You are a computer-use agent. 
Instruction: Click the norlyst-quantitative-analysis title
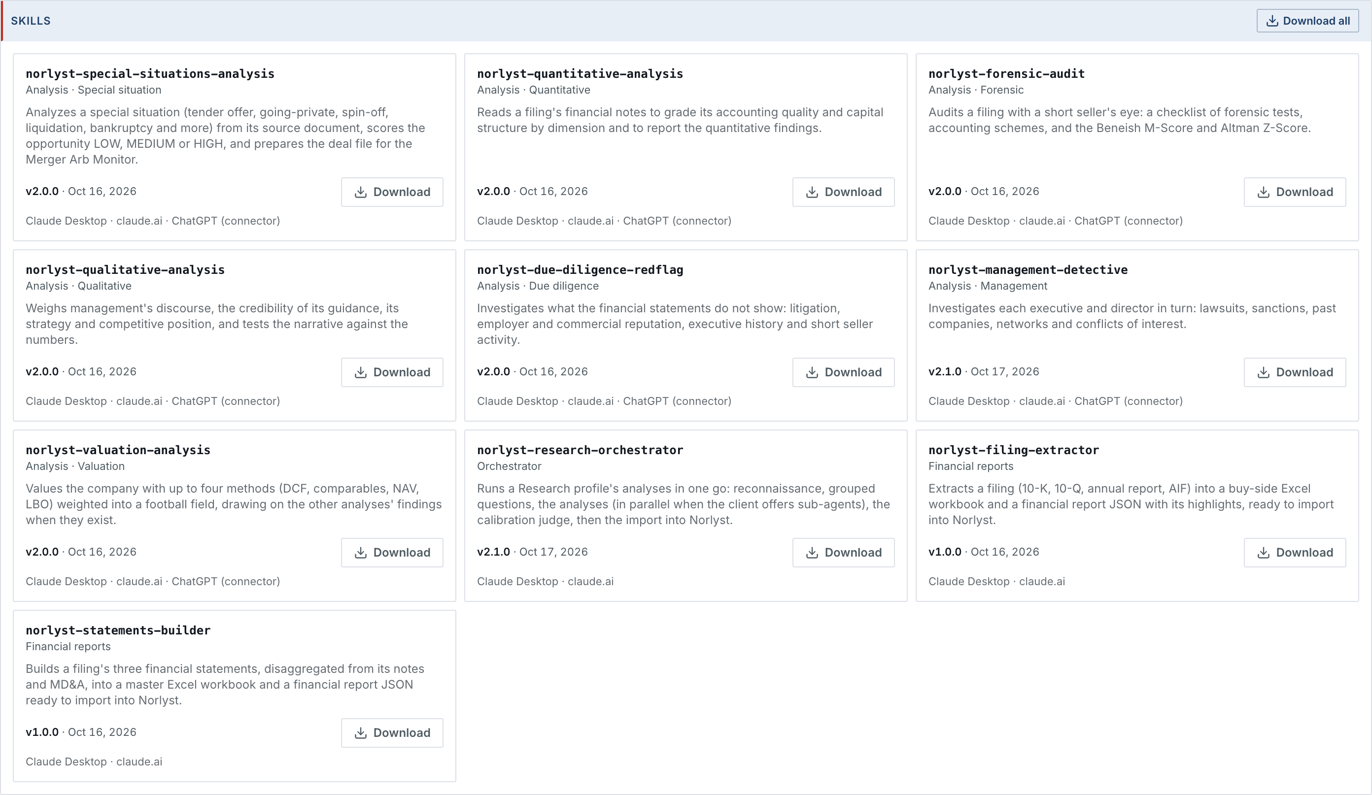coord(580,73)
